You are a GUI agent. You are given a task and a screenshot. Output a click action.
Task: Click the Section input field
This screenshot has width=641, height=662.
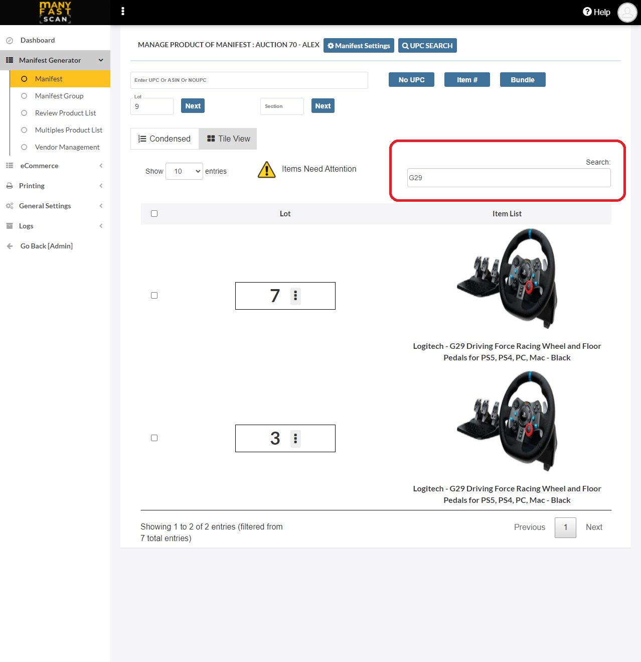tap(282, 106)
